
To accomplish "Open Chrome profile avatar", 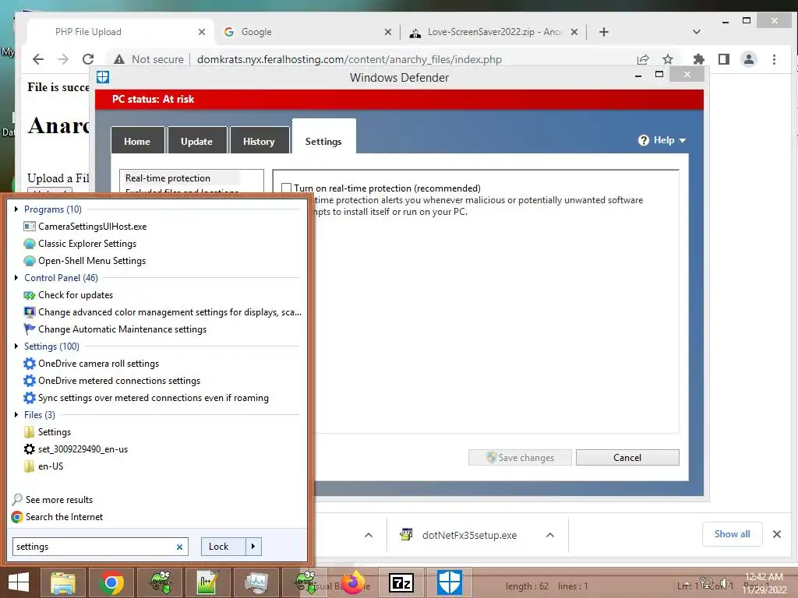I will (749, 59).
